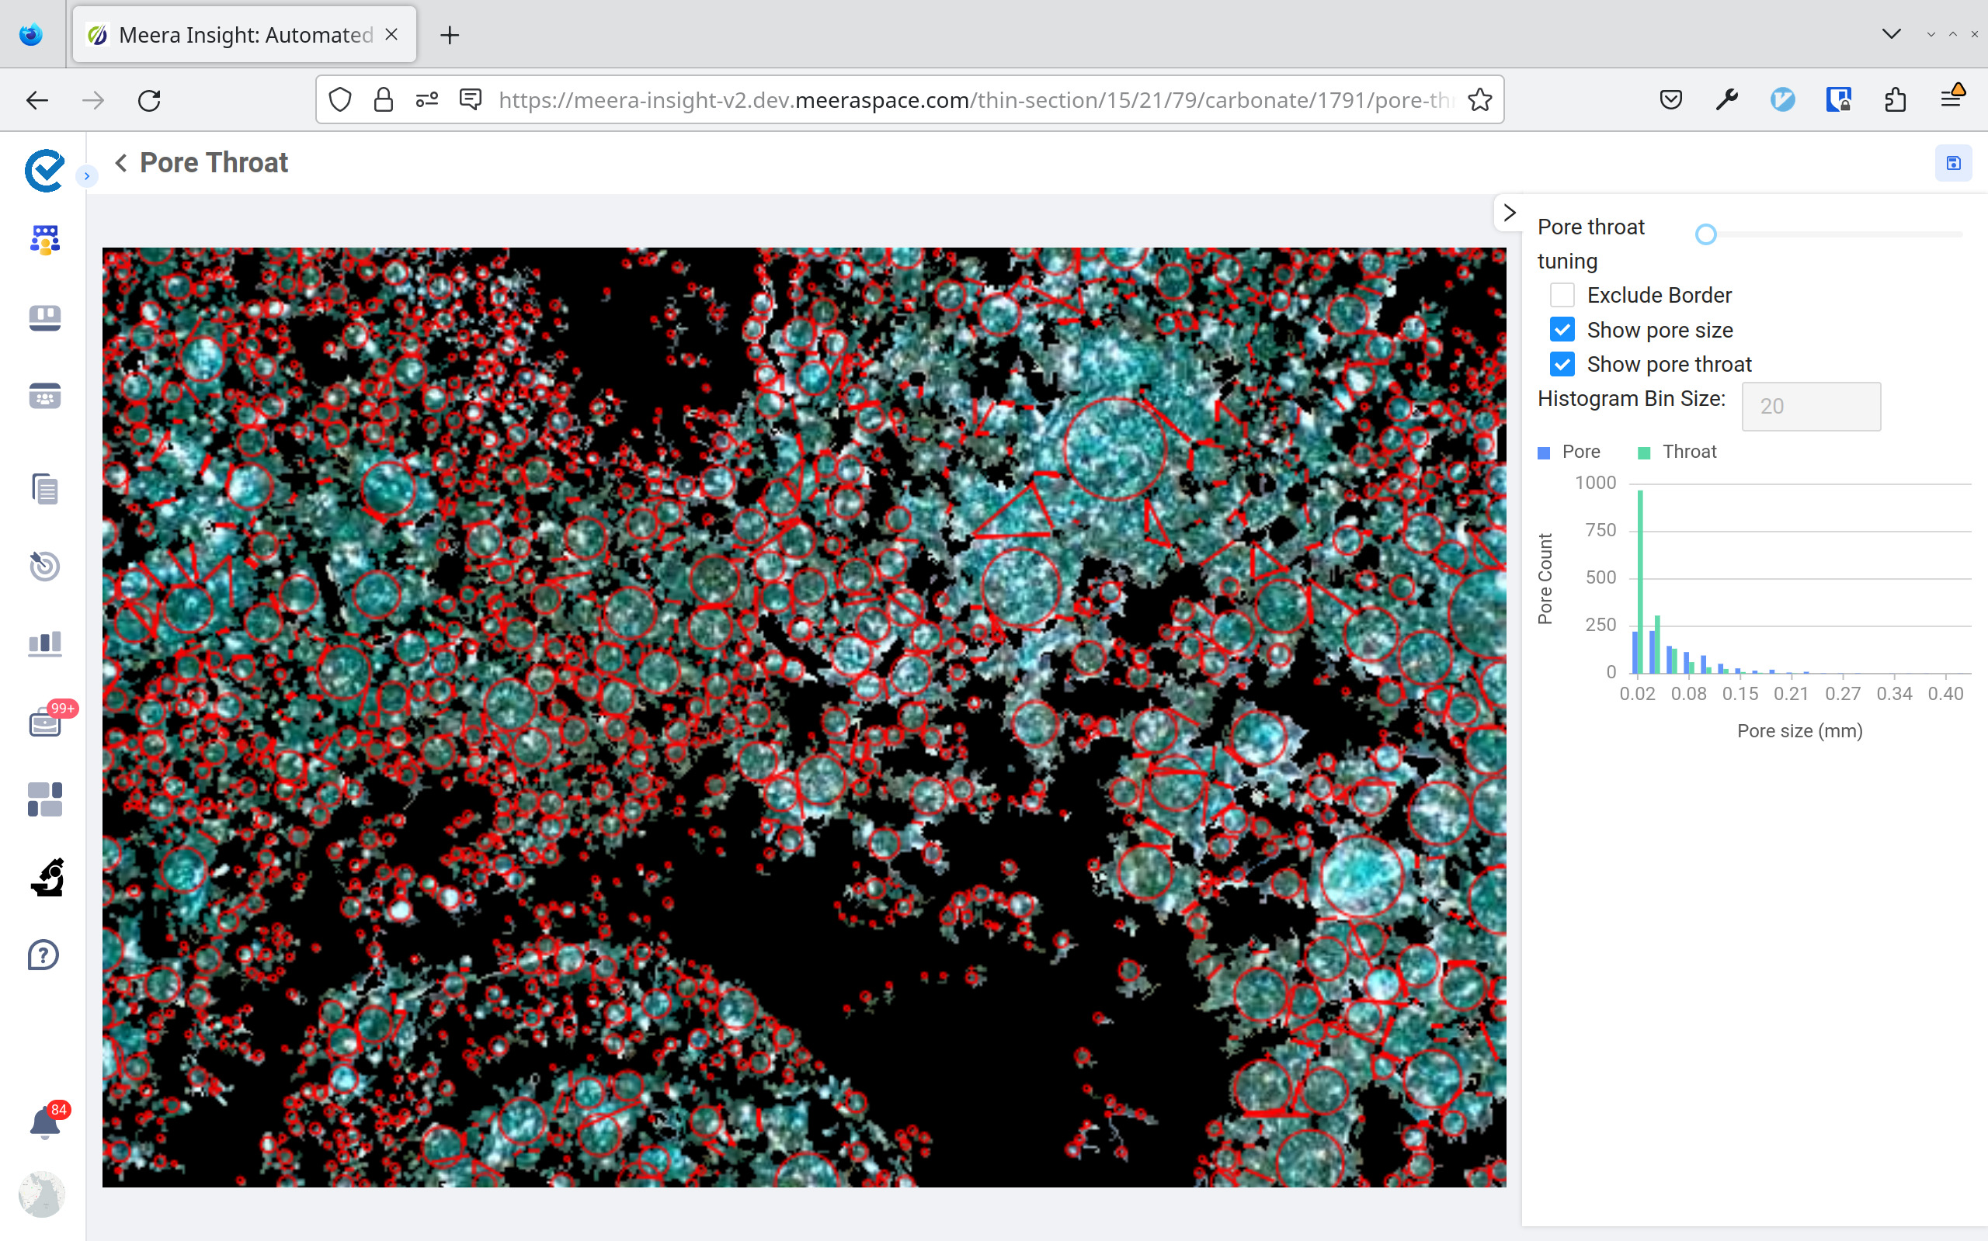Viewport: 1988px width, 1241px height.
Task: Close the Meera Insight tab
Action: point(391,34)
